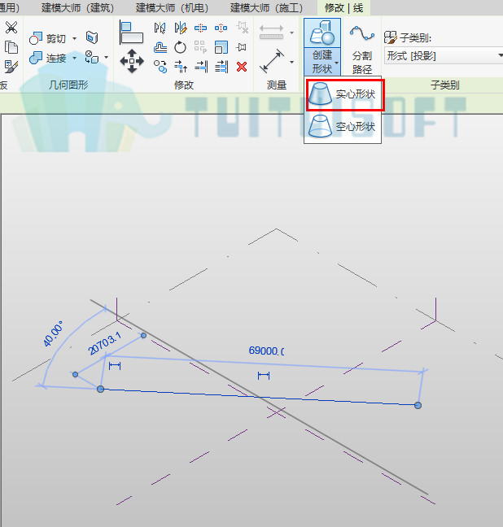The height and width of the screenshot is (527, 503).
Task: Click the greyed Measure Between References icon
Action: click(271, 33)
